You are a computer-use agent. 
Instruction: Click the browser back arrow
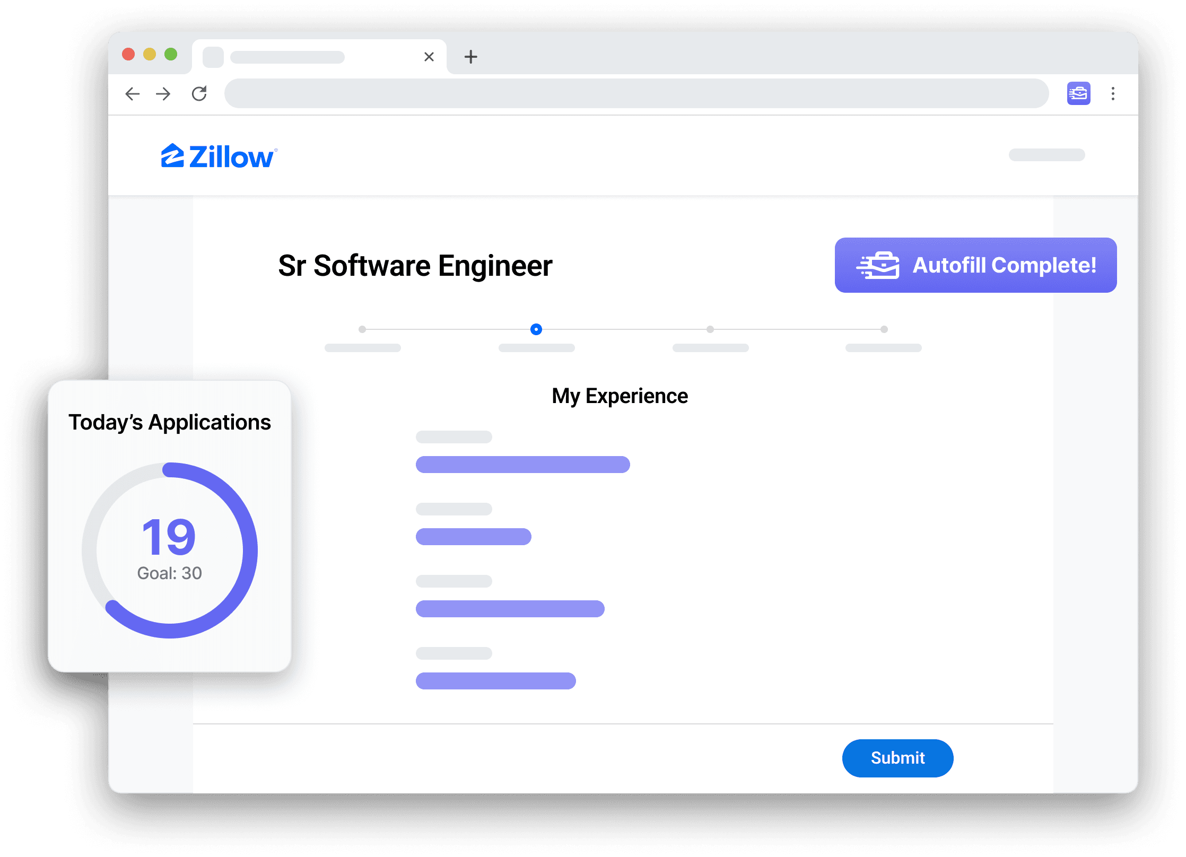(133, 94)
